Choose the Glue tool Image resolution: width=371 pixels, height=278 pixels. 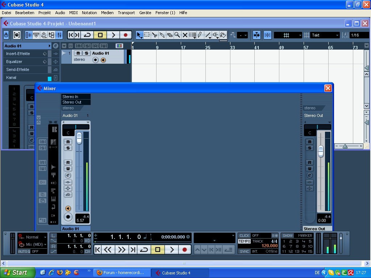tap(162, 35)
